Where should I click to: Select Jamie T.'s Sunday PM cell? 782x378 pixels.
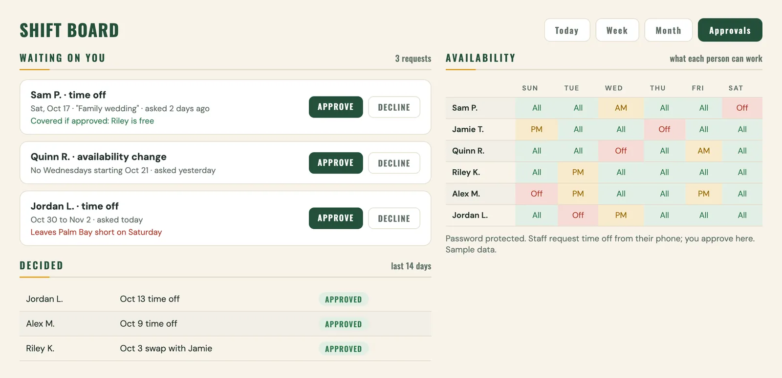[537, 129]
